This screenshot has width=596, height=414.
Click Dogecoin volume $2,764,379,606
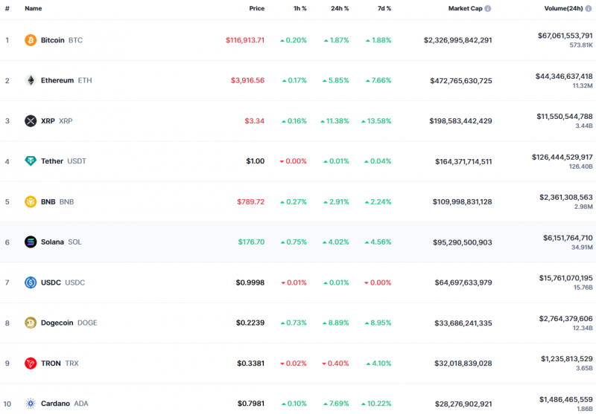pos(566,319)
